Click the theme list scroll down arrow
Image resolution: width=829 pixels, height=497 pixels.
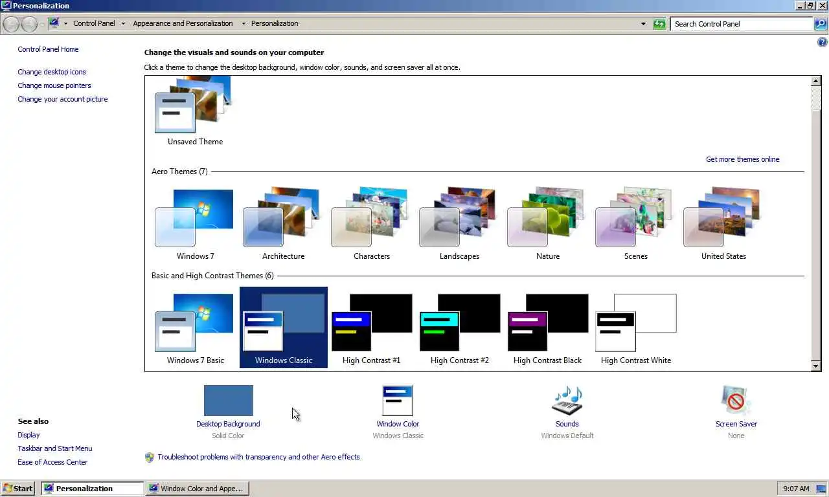pos(816,366)
